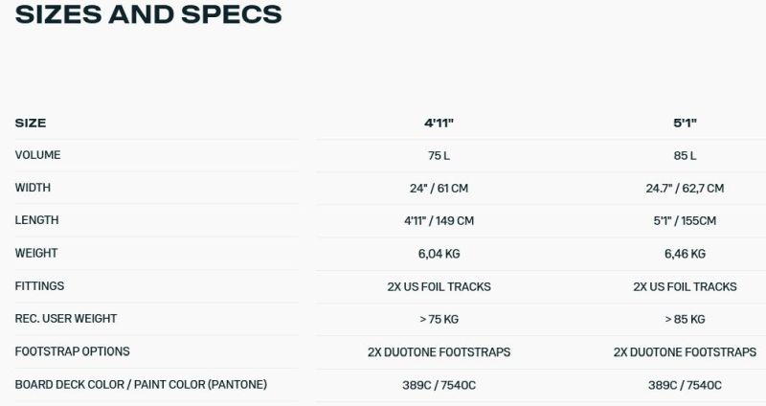Select 2X US FOIL TRACKS under 4'11"

(x=439, y=286)
